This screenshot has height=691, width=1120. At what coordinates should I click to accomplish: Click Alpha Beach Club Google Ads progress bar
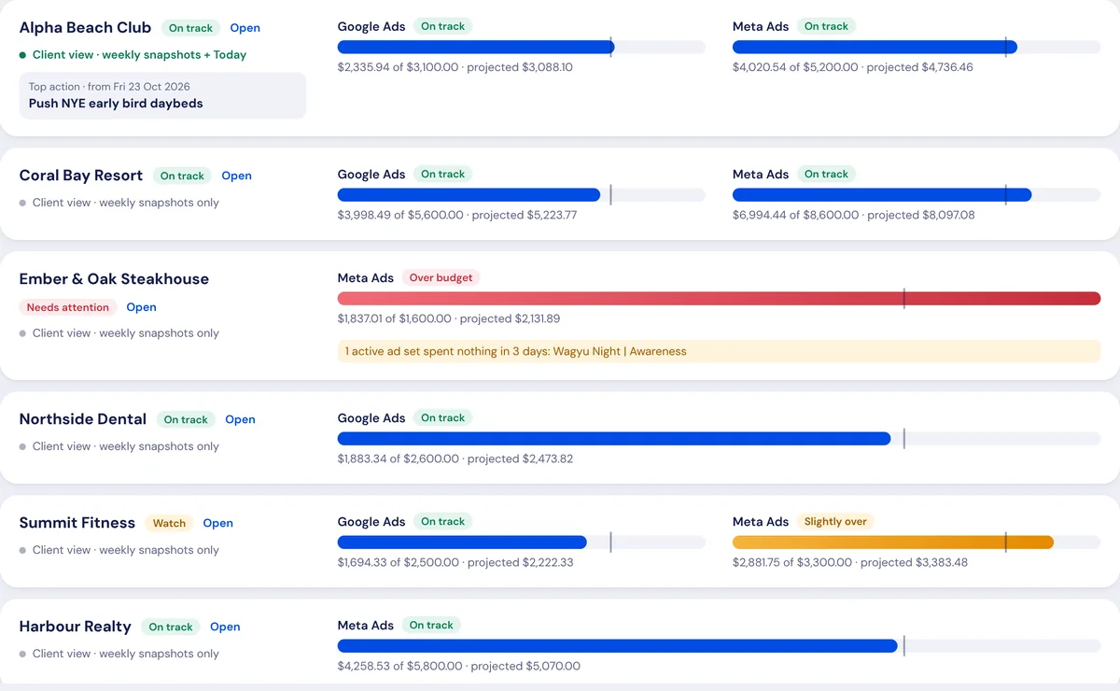pos(522,47)
